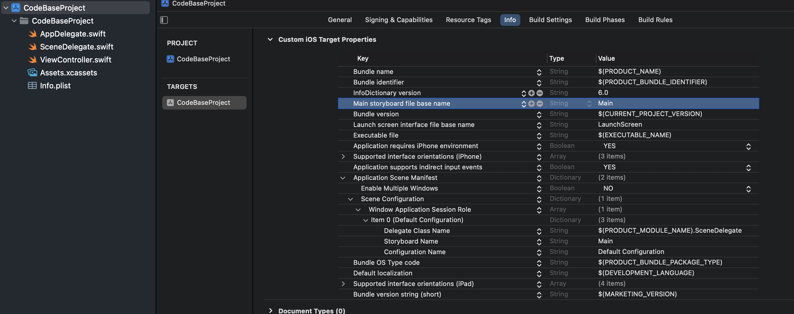Open key stepper for Delegate Class Name row
794x314 pixels.
[x=539, y=231]
